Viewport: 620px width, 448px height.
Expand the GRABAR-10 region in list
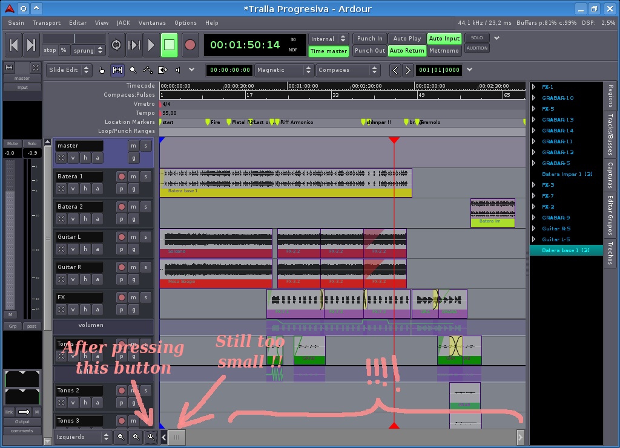pyautogui.click(x=533, y=98)
